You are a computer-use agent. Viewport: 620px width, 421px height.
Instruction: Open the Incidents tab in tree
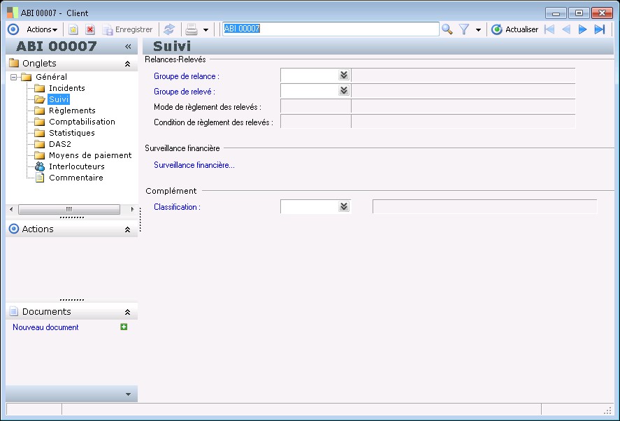point(67,88)
